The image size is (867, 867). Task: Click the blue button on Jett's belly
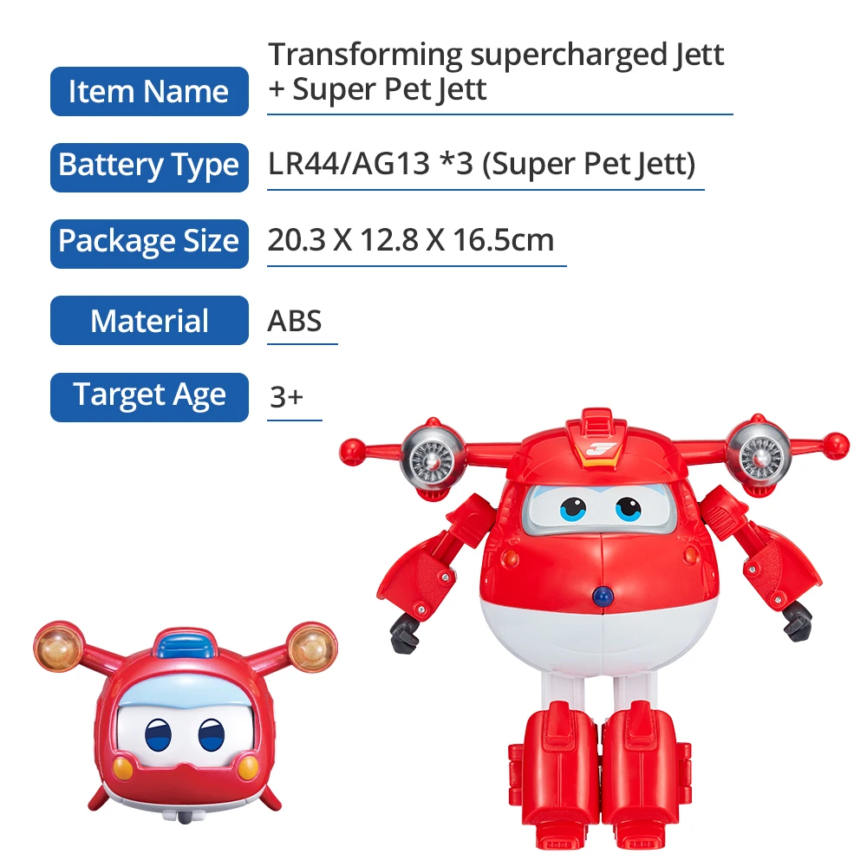click(x=603, y=596)
